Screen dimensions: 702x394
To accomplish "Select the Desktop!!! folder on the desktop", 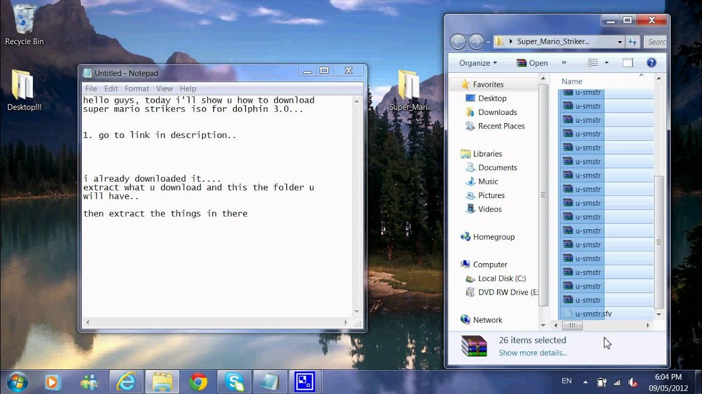I will tap(24, 90).
